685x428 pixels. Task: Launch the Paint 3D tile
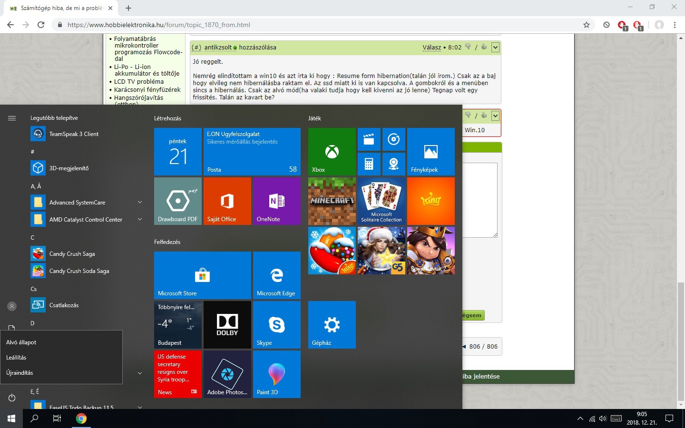pos(277,374)
